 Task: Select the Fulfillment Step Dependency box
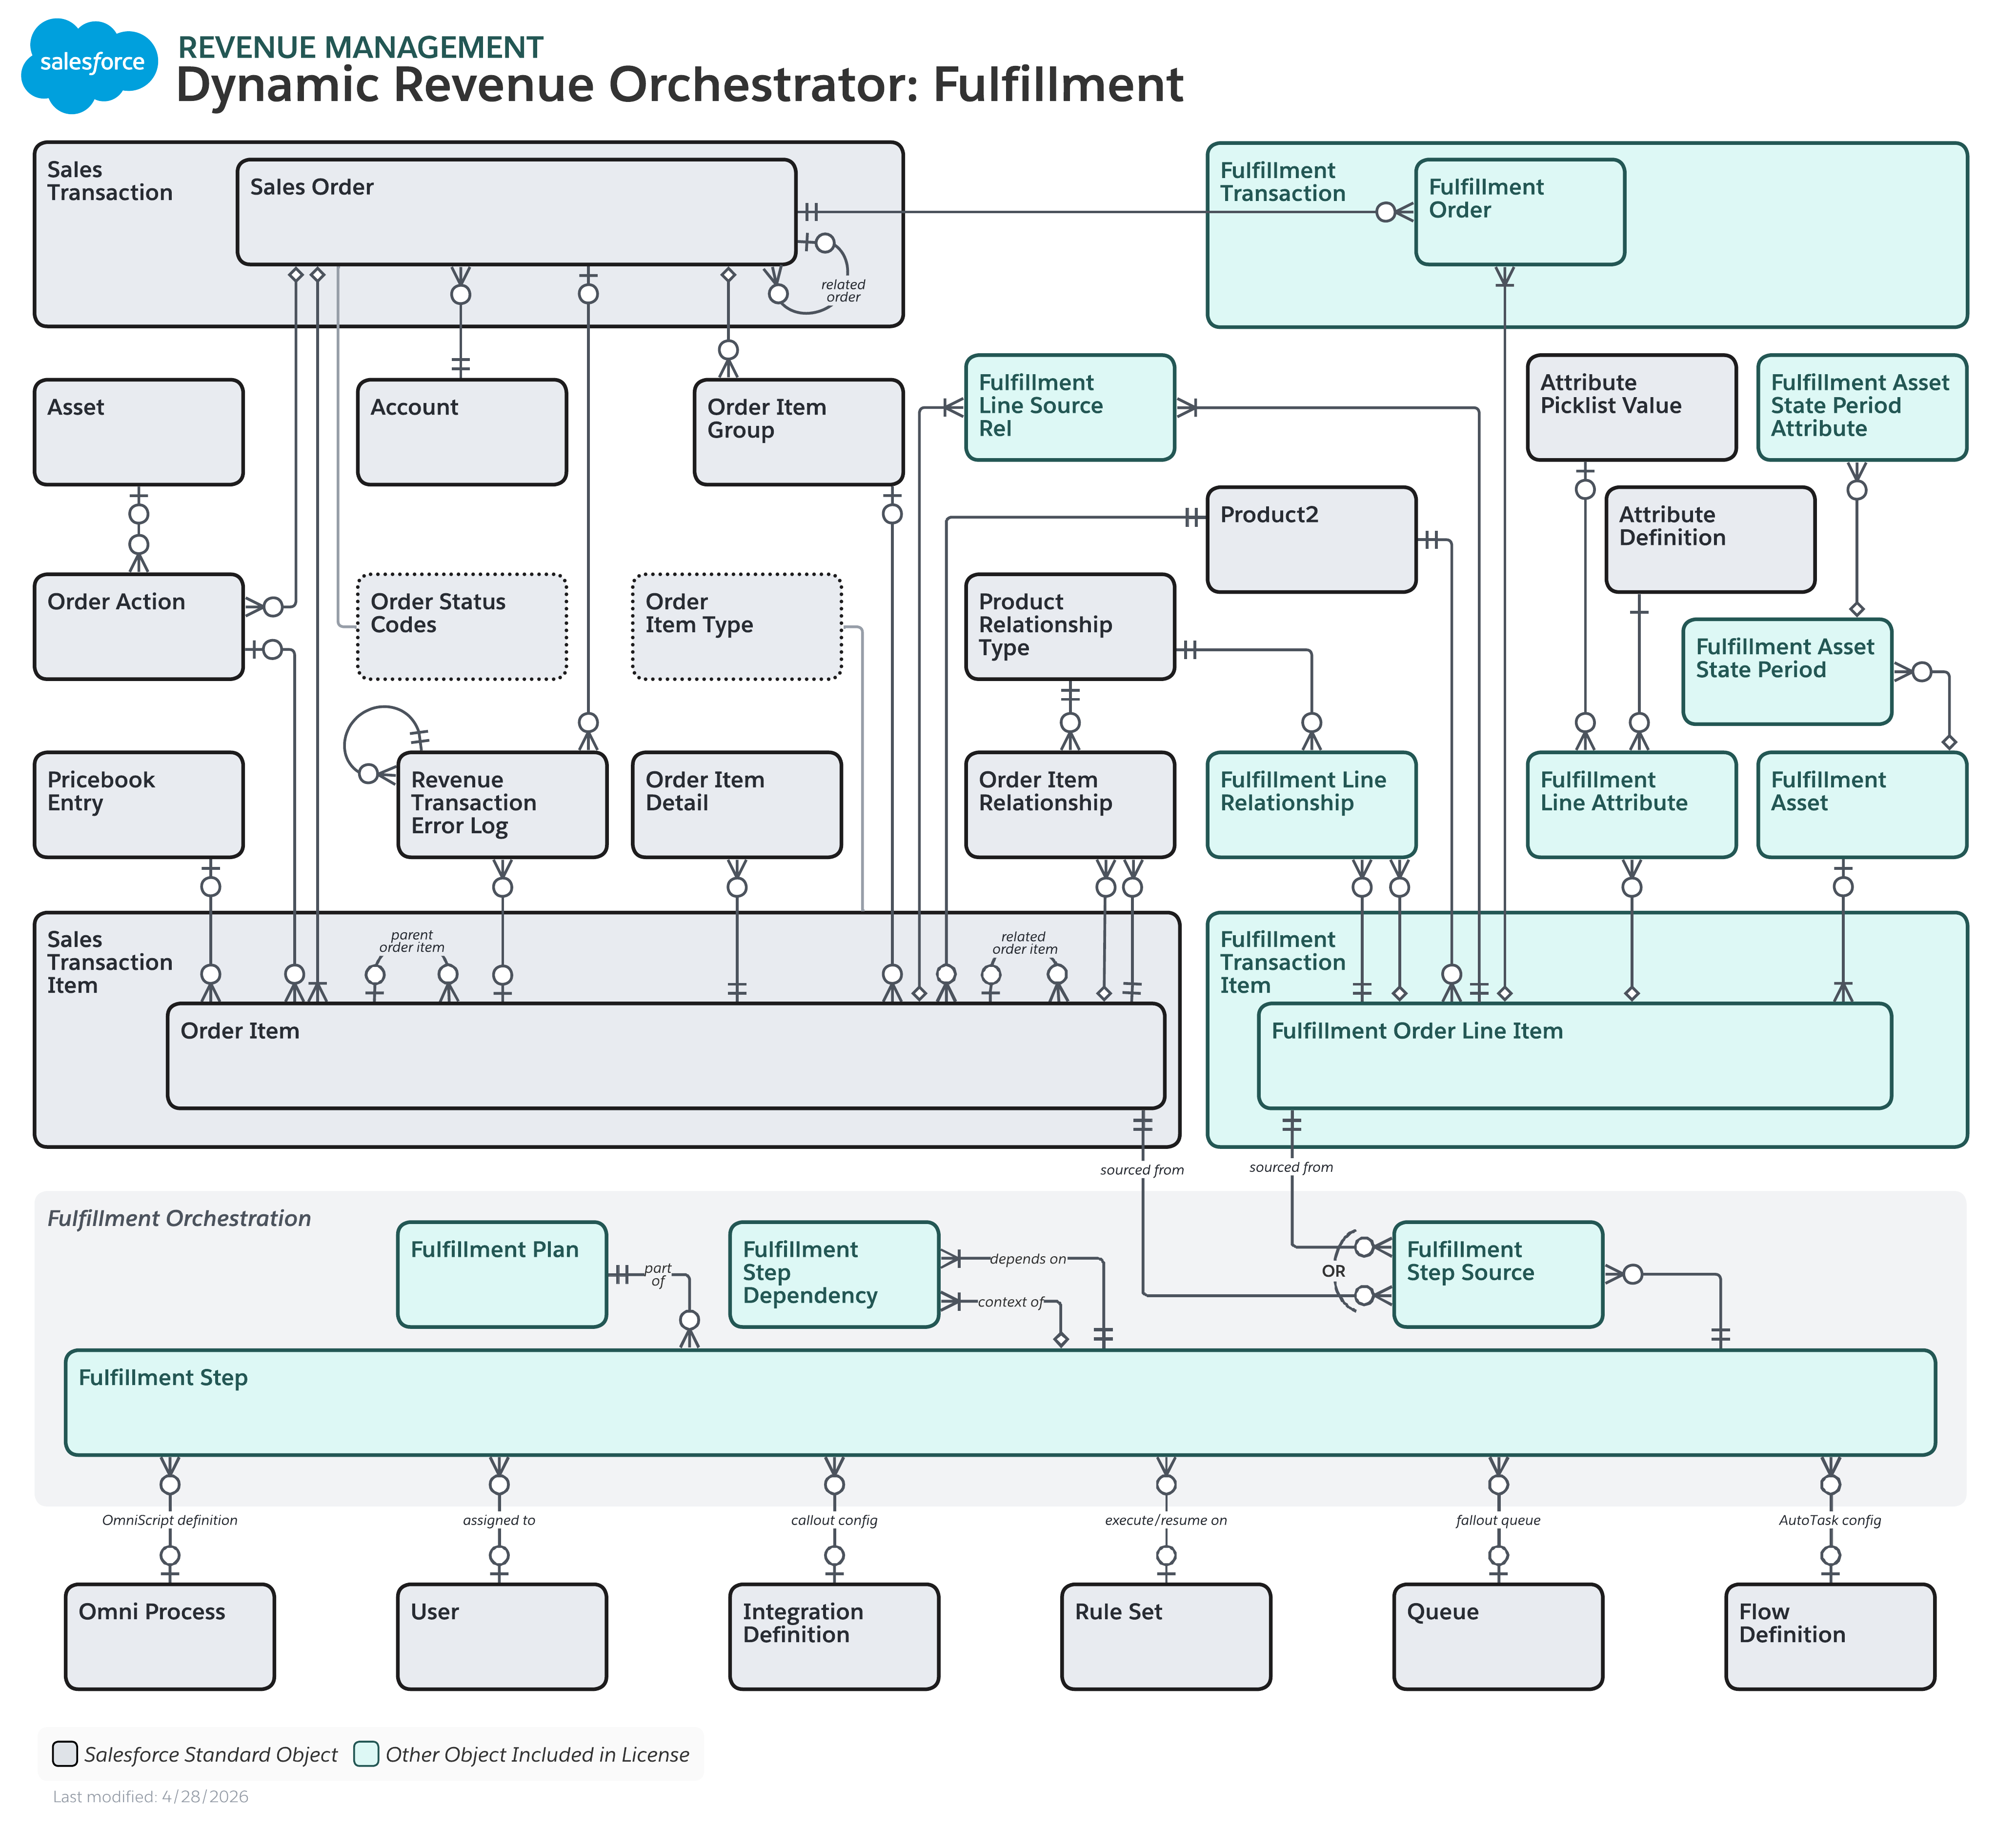pos(834,1274)
